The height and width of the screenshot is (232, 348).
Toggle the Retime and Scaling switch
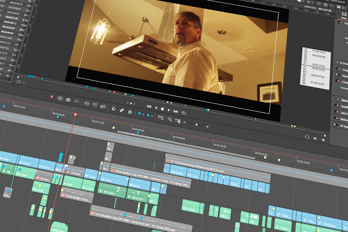[x=336, y=118]
